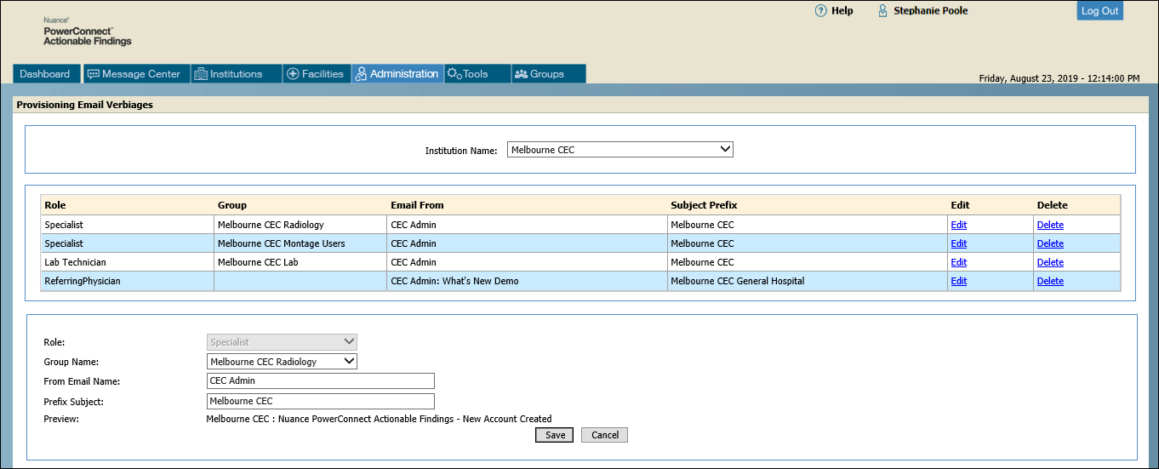
Task: Click the Help question mark icon
Action: (x=820, y=11)
